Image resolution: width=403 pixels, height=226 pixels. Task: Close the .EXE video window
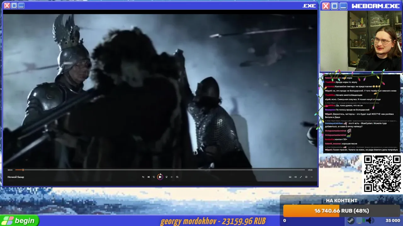coord(7,6)
